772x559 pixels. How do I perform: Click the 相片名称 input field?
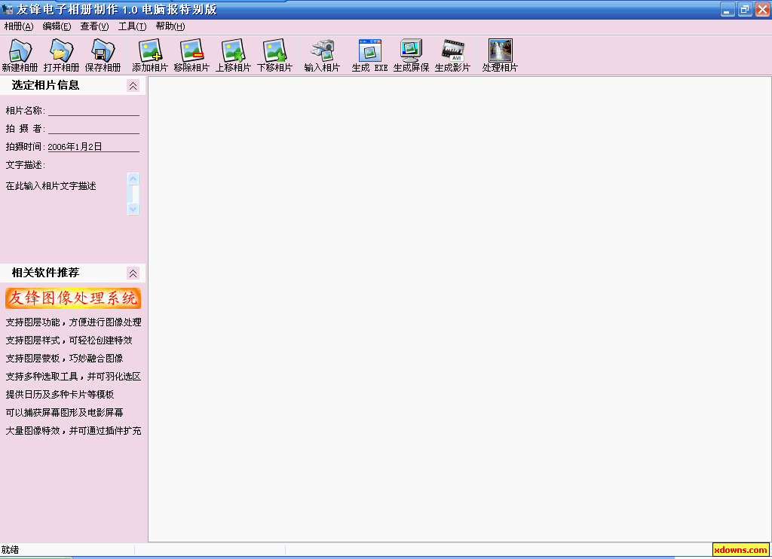pyautogui.click(x=93, y=110)
